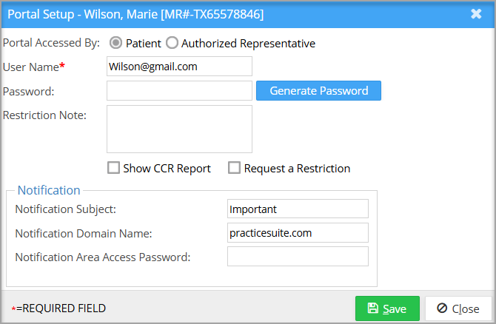Edit the Notification Domain Name field
The height and width of the screenshot is (324, 496).
(298, 233)
